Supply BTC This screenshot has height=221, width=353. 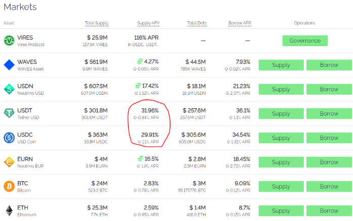[x=281, y=187]
